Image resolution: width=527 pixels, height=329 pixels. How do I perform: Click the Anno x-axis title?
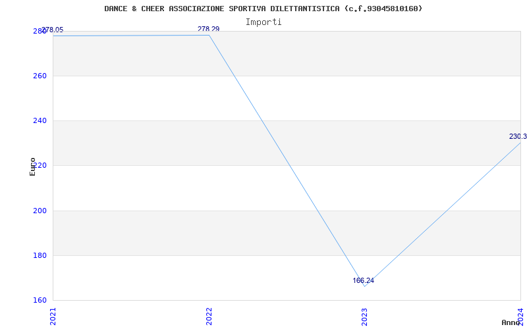[511, 322]
